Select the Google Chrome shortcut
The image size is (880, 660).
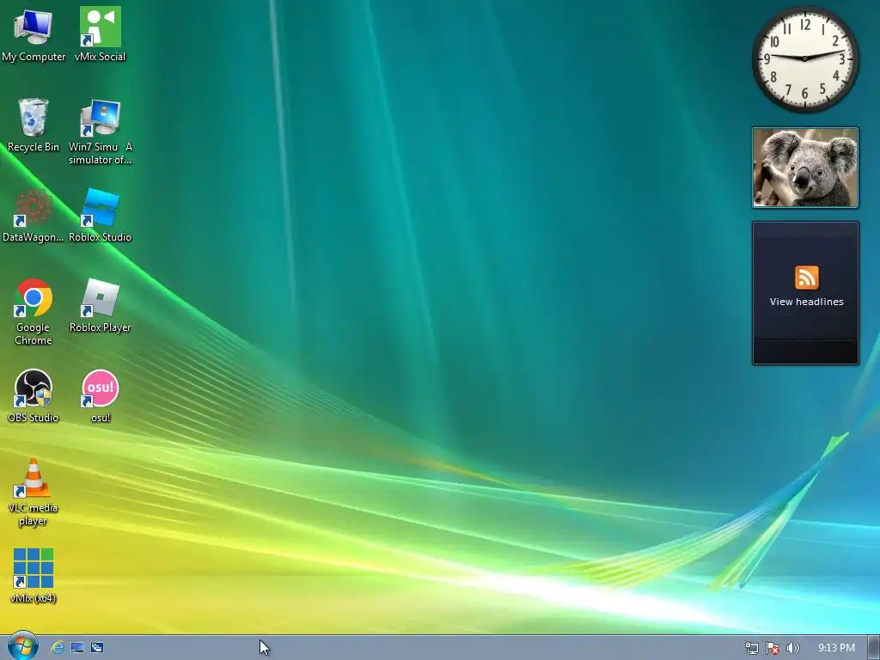pos(34,311)
